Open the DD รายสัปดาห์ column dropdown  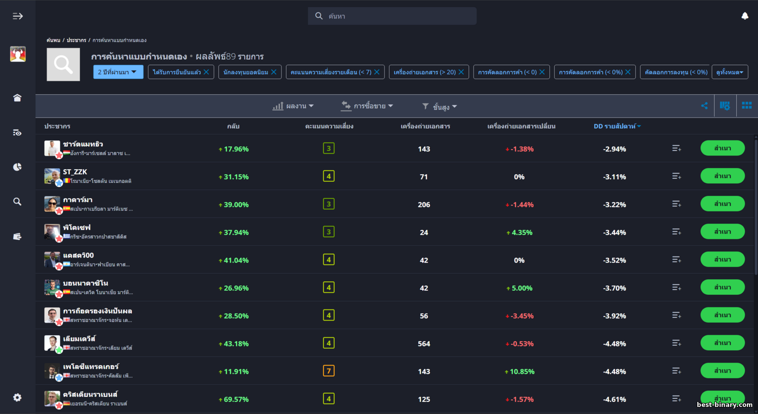click(617, 126)
